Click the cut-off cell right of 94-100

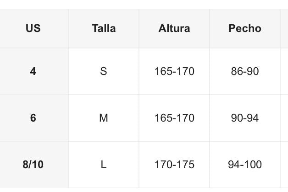(284, 165)
